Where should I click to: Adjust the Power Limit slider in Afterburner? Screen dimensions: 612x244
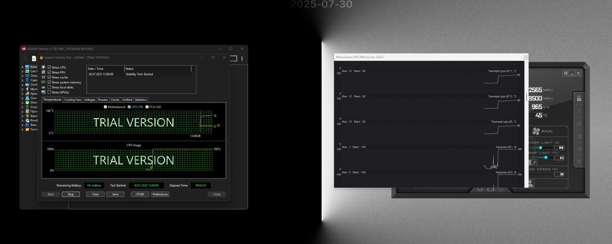(x=540, y=148)
